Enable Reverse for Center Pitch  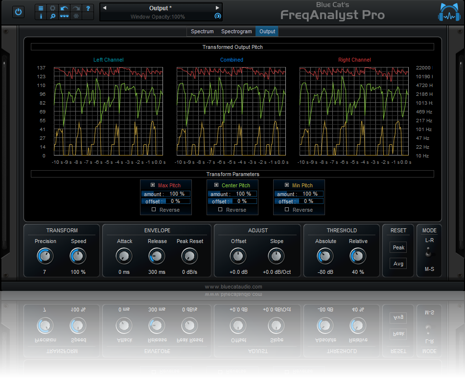pos(220,209)
